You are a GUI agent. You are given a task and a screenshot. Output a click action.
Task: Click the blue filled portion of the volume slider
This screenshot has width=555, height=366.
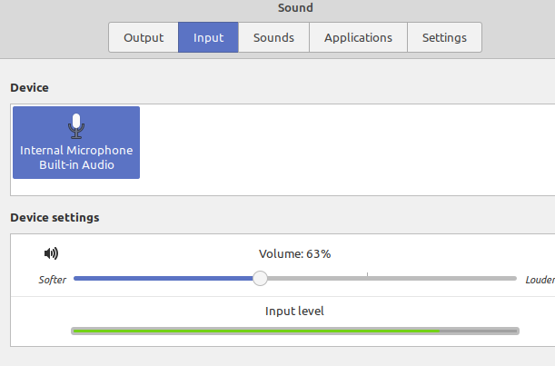pyautogui.click(x=164, y=279)
